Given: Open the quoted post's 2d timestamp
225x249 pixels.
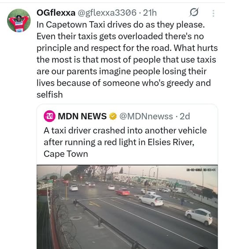Looking at the screenshot, I should point(185,116).
